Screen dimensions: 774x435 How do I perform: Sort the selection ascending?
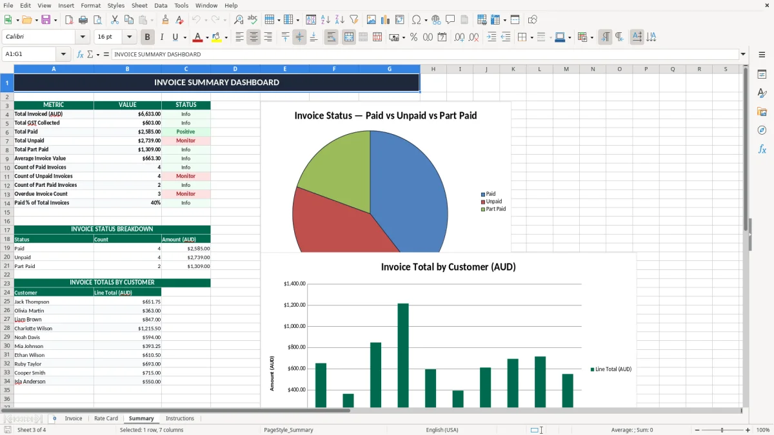click(325, 20)
